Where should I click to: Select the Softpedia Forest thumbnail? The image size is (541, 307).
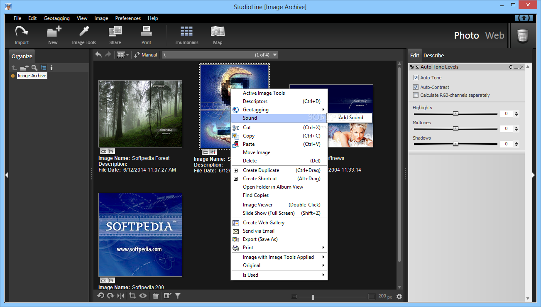140,114
